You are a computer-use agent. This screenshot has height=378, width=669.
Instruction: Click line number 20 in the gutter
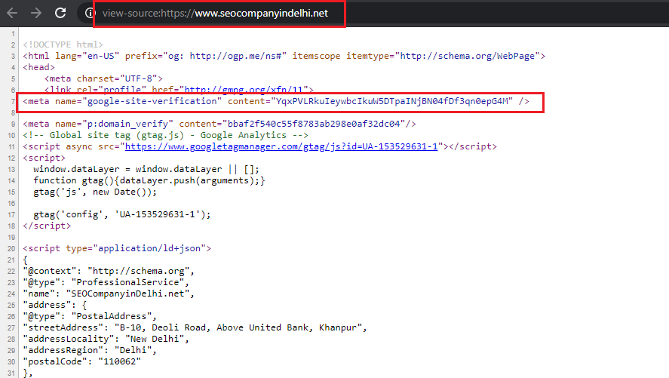point(11,249)
